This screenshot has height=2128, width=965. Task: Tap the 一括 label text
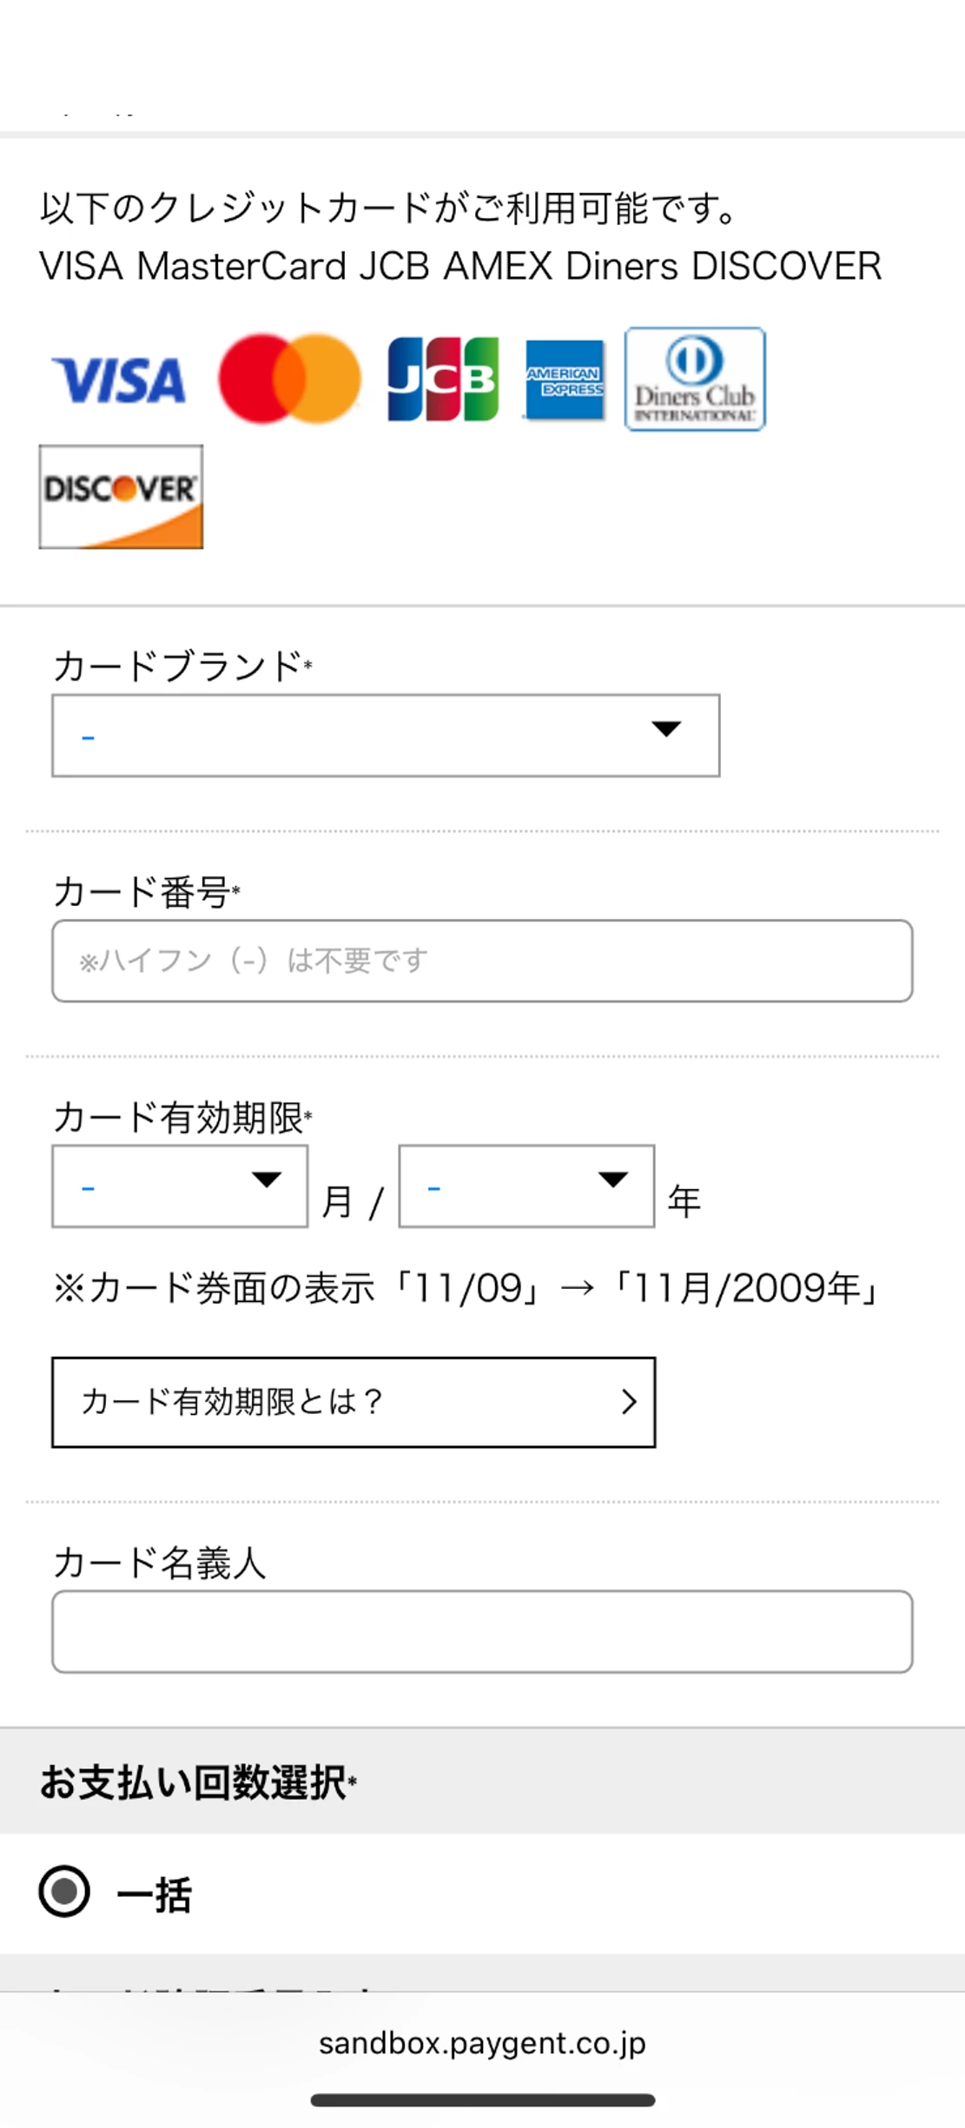pos(154,1893)
